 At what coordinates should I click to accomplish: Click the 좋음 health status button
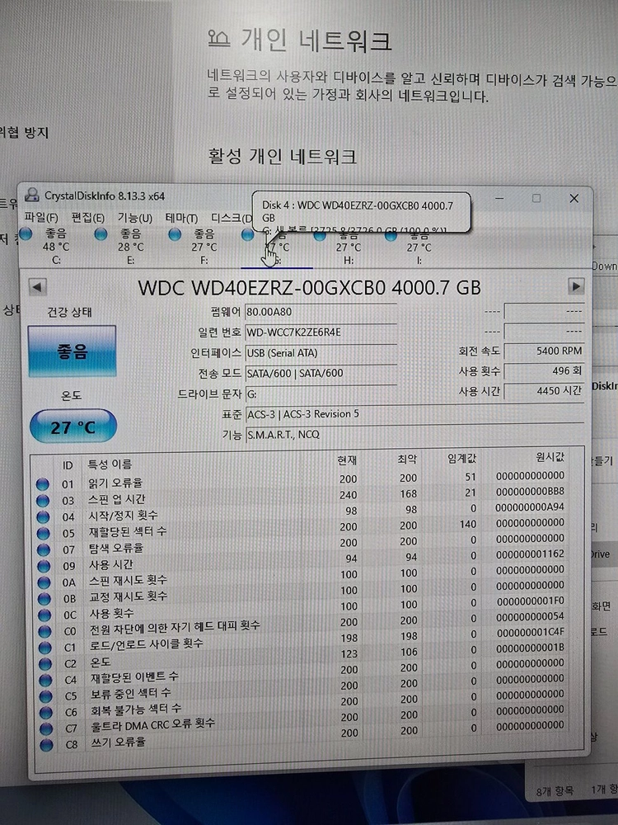[x=72, y=351]
